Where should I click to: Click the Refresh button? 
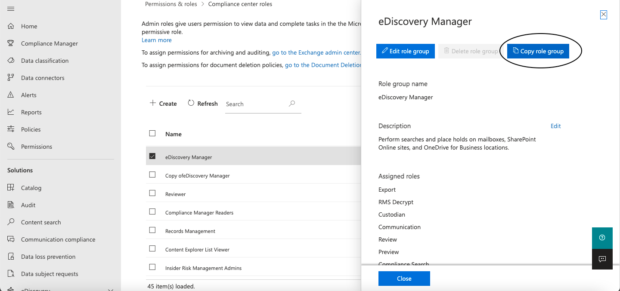click(203, 104)
